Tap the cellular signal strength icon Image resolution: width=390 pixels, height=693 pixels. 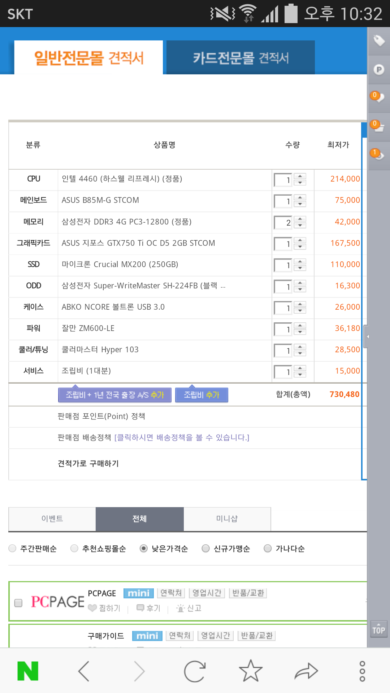pyautogui.click(x=270, y=14)
